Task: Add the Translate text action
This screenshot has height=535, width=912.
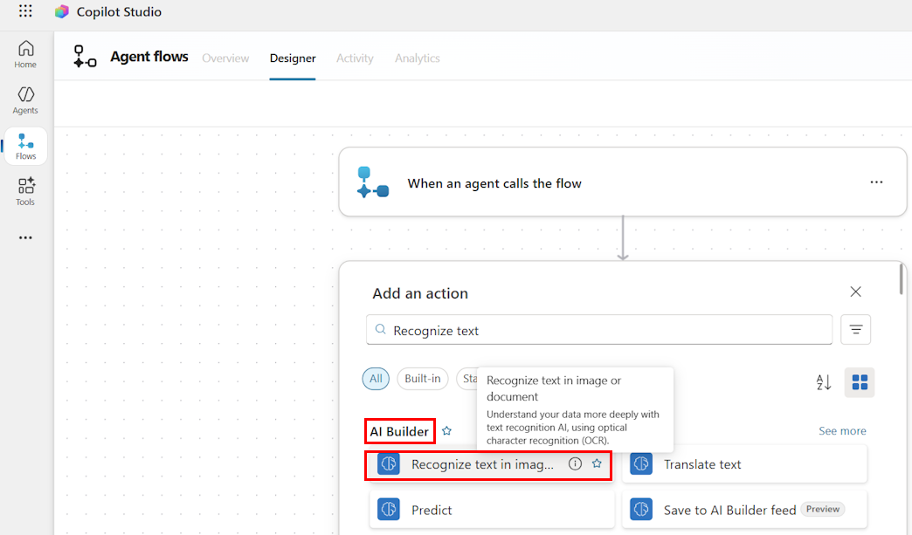Action: pos(744,464)
